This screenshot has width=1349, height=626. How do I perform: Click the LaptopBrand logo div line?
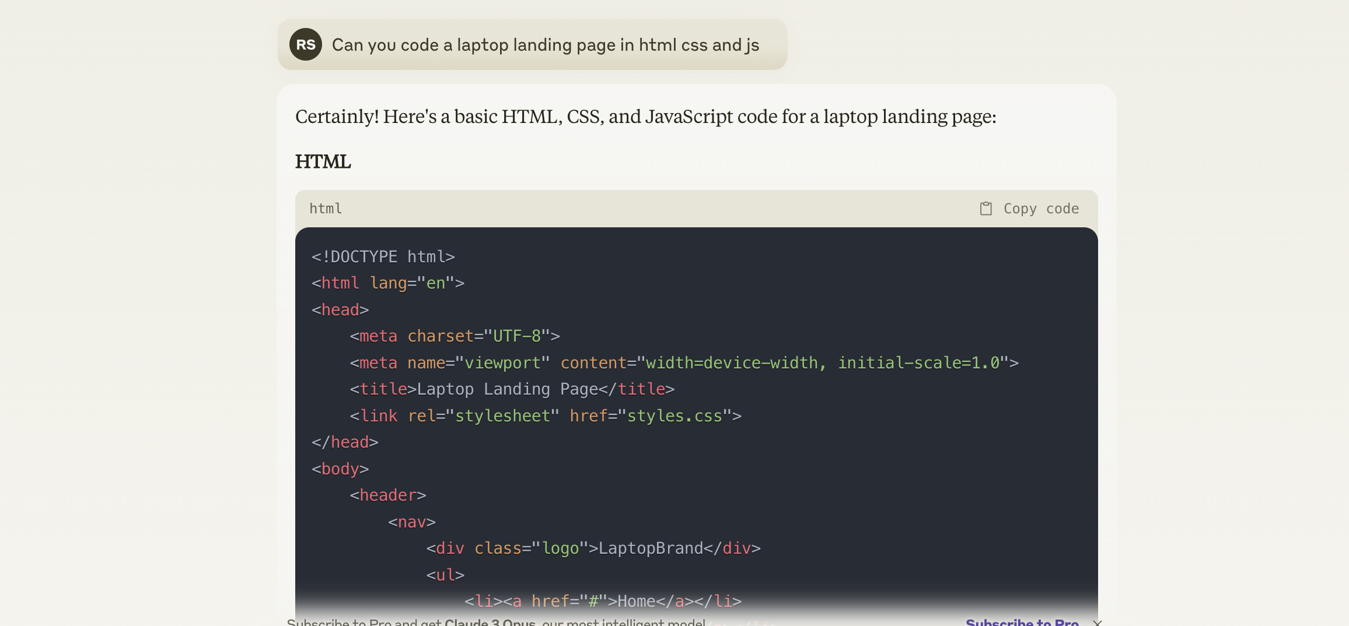click(593, 548)
